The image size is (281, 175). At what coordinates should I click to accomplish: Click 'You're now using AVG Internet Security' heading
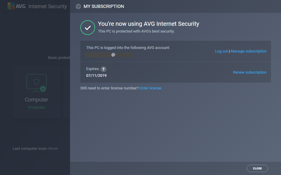148,24
